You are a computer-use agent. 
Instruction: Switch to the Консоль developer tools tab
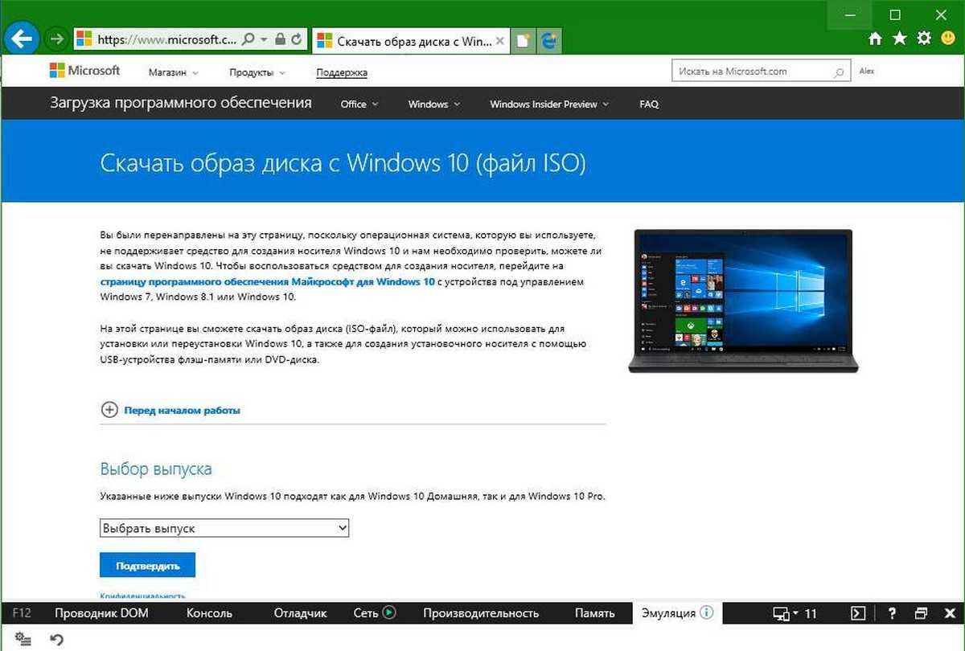pyautogui.click(x=209, y=613)
